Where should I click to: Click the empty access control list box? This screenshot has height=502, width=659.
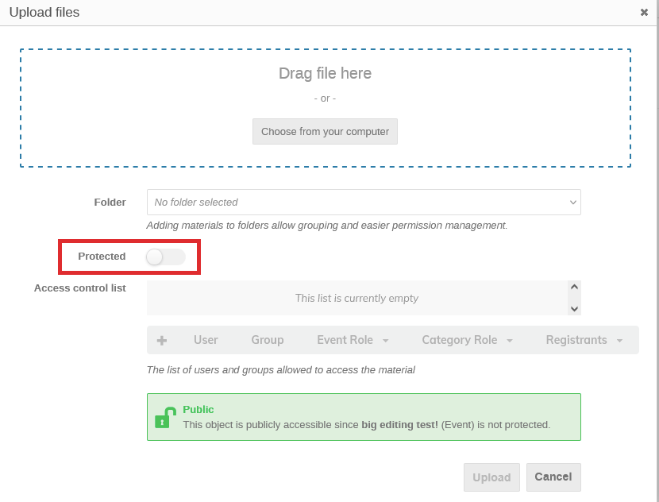pos(356,299)
